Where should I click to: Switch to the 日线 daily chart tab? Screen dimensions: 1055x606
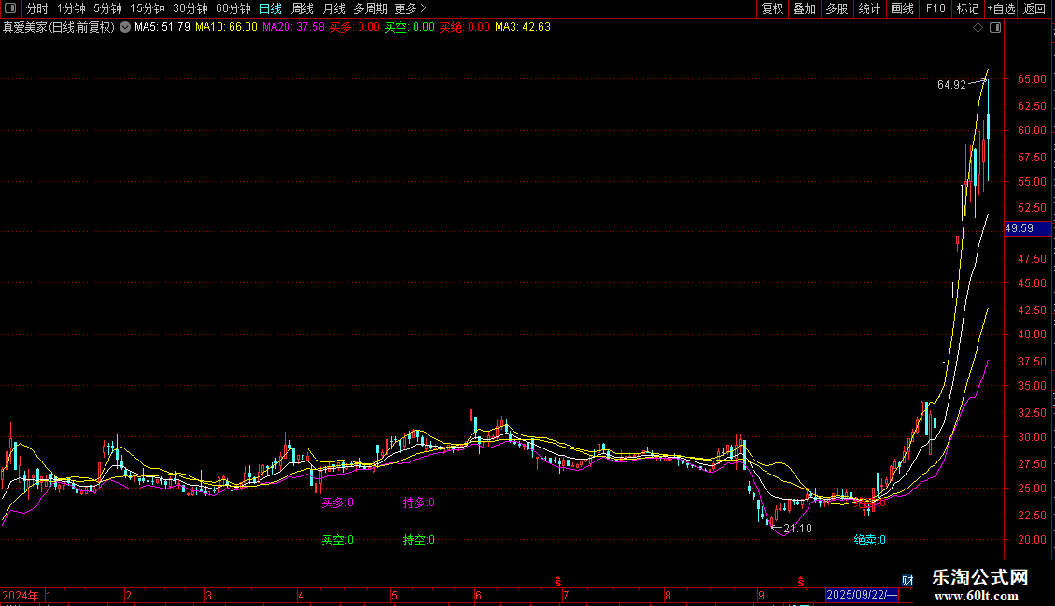pos(271,8)
